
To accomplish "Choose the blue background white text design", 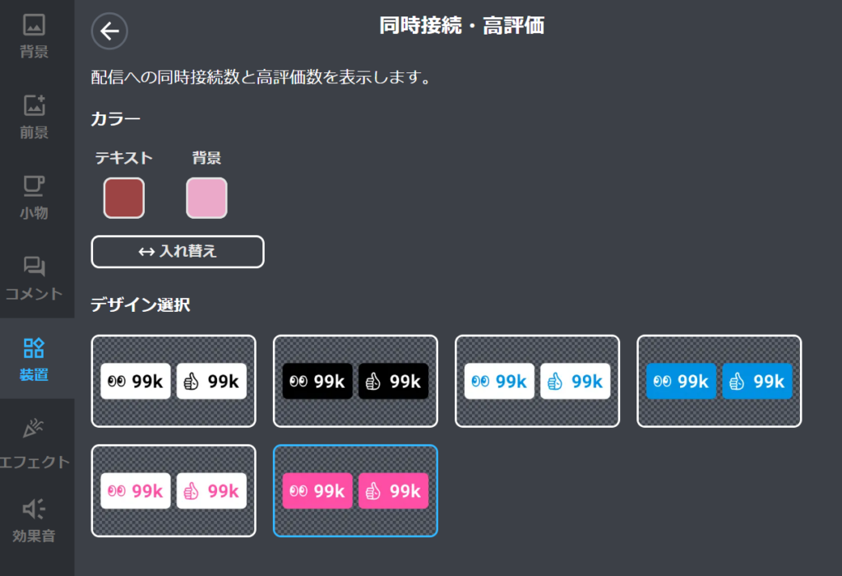I will click(719, 381).
